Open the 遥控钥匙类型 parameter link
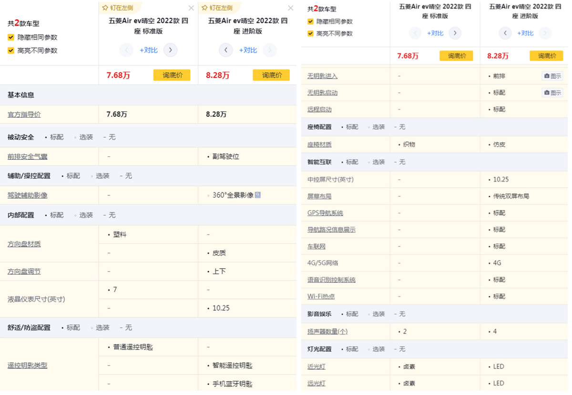The image size is (572, 395). (x=28, y=365)
